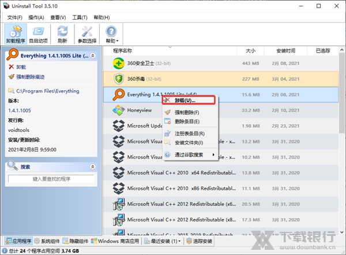The width and height of the screenshot is (346, 255).
Task: Expand 通过谷歌搜索 submenu in context menu
Action: 190,154
